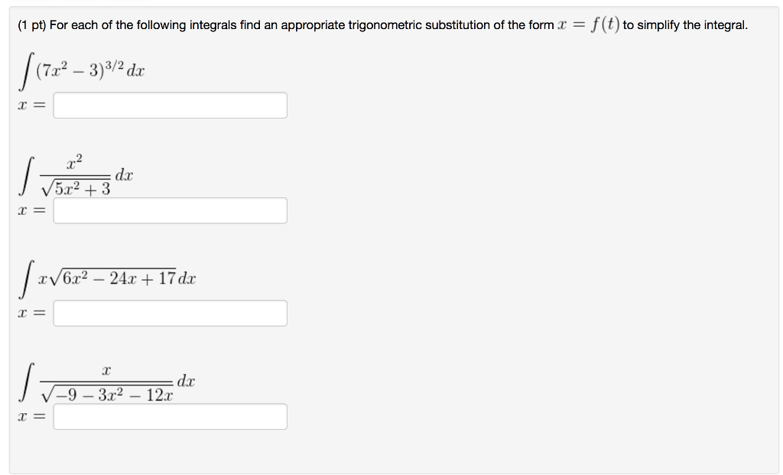Click the answer box for the x√(6x²−24x+17) integral
The width and height of the screenshot is (783, 475).
click(x=170, y=313)
